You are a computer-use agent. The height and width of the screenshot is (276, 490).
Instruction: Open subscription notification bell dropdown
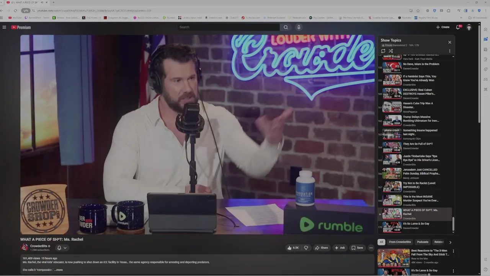tap(62, 248)
